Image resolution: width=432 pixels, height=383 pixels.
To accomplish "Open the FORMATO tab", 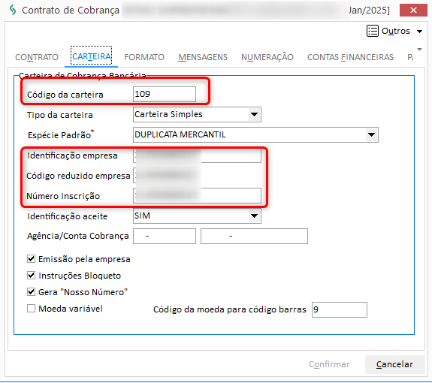I will (x=144, y=57).
